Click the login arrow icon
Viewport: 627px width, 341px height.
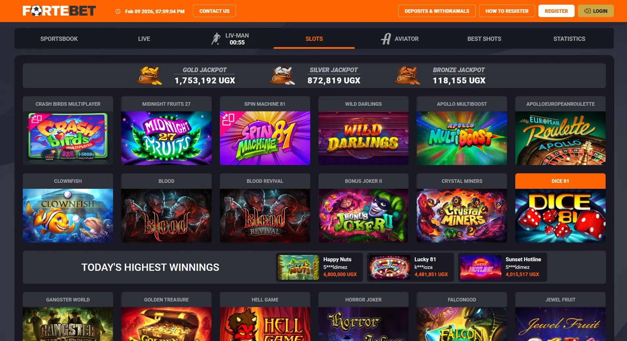coord(587,11)
